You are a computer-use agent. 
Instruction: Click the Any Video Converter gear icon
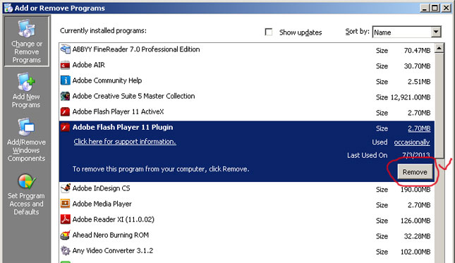66,251
